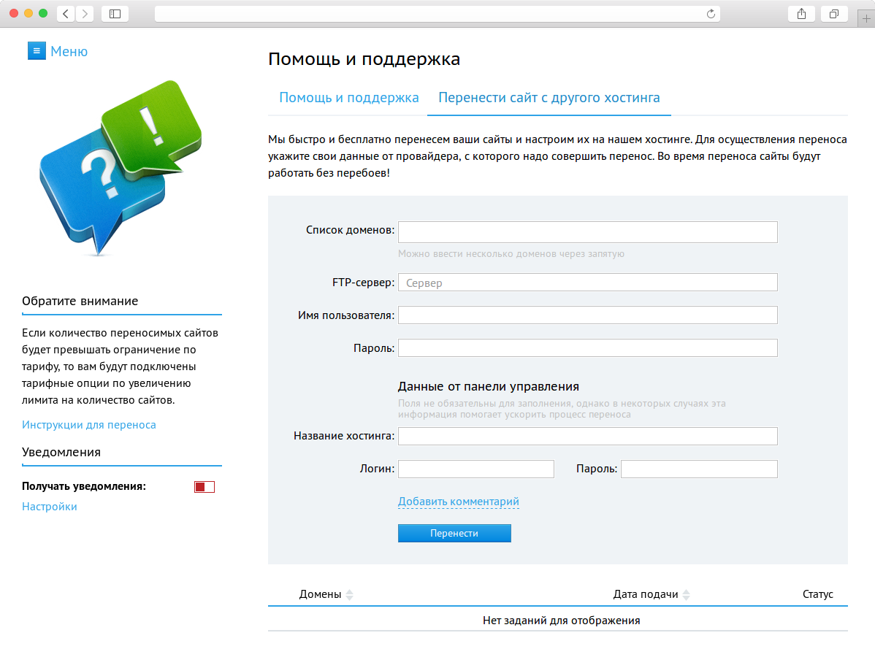Focus the Safari address bar

click(437, 14)
